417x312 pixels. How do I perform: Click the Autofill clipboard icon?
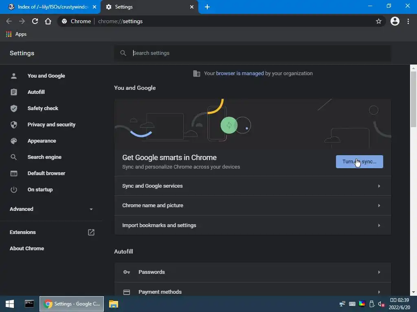14,92
